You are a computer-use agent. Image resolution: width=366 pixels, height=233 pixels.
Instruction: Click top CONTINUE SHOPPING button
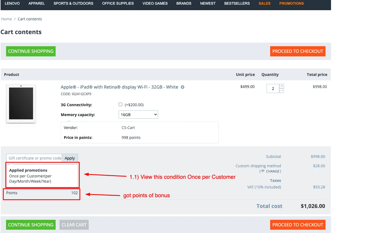[x=31, y=51]
